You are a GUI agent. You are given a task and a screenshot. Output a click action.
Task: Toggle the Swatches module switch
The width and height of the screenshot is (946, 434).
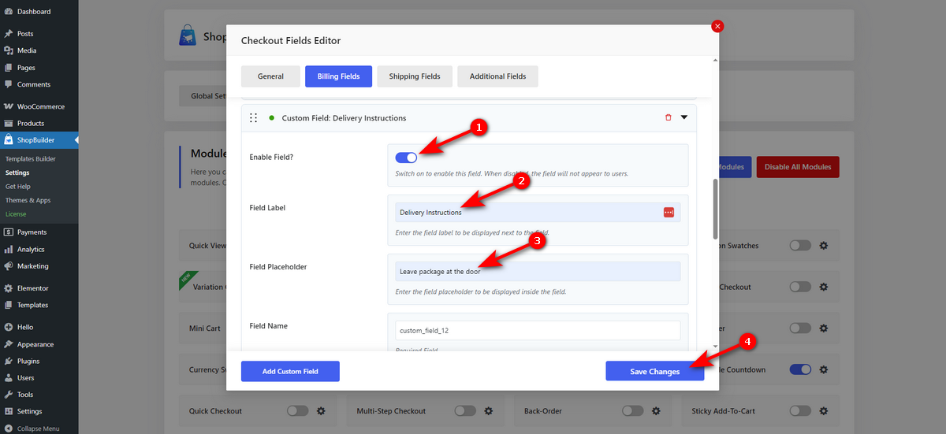click(x=800, y=246)
